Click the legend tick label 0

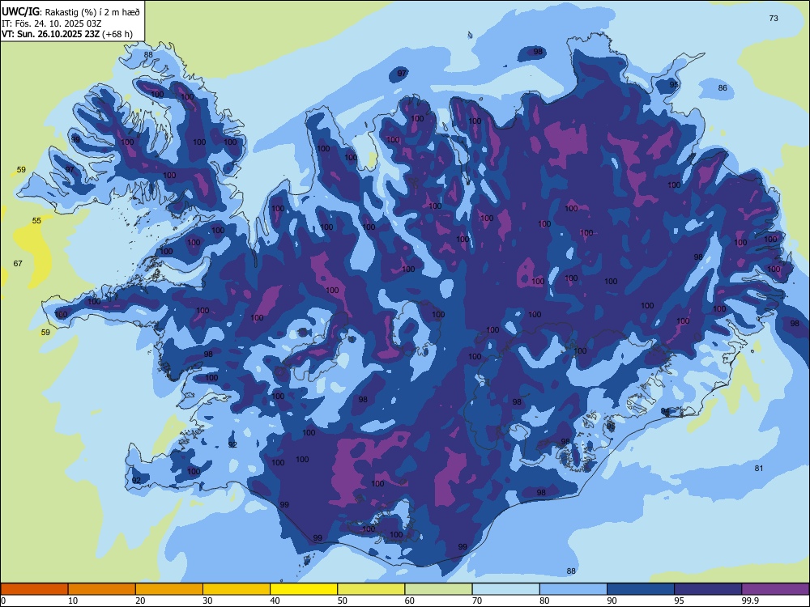[3, 601]
